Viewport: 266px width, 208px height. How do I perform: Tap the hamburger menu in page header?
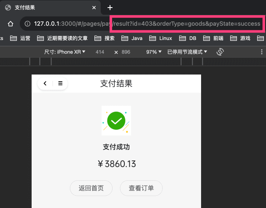point(60,83)
